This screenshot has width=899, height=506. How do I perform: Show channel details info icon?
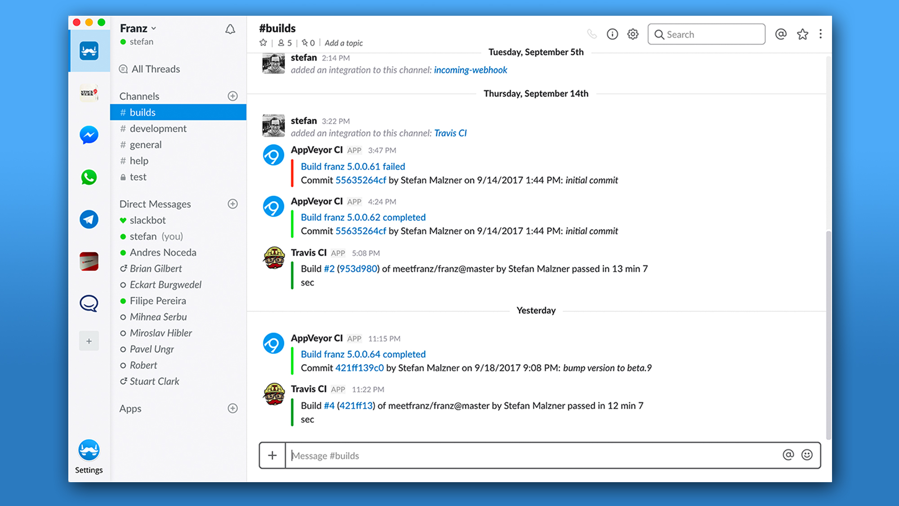coord(612,34)
